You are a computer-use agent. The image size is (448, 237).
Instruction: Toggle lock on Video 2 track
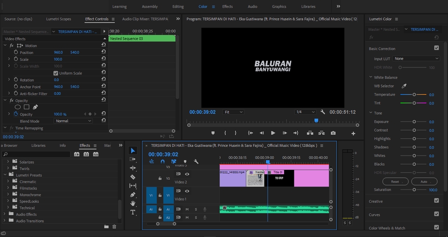[160, 178]
